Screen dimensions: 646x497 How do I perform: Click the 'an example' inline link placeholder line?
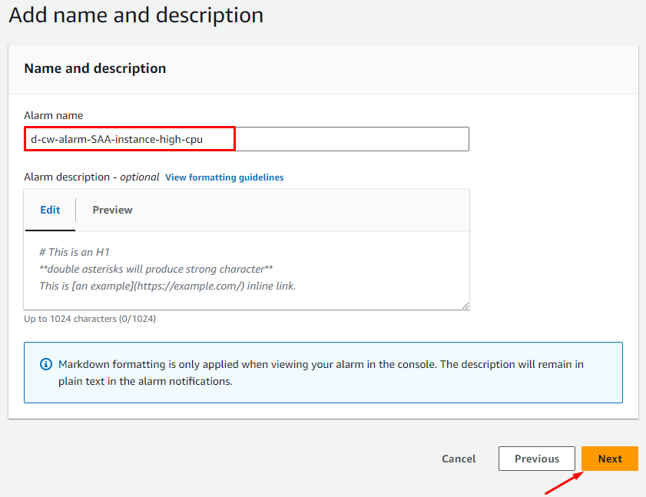167,286
